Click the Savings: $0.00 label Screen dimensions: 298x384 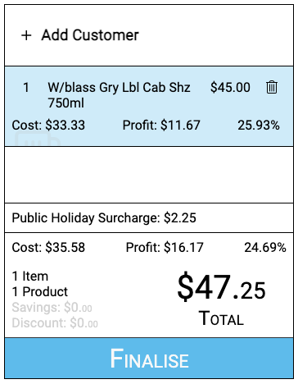[x=52, y=308]
